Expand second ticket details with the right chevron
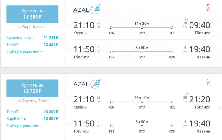 219,107
